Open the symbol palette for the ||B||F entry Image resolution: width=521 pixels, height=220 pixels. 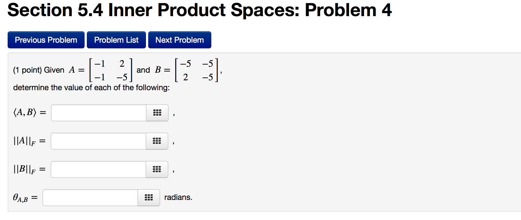(x=157, y=169)
